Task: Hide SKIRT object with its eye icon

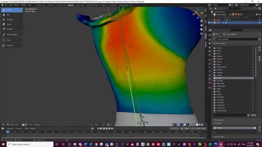Action: coord(260,20)
